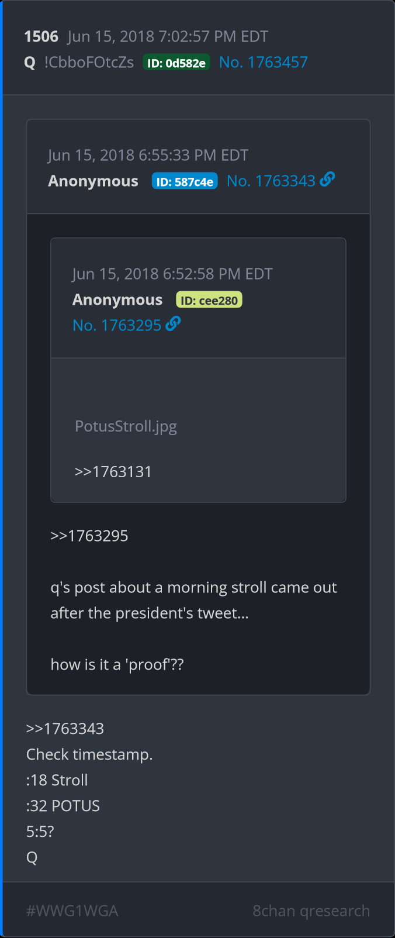Click the green ID: 0d582e badge
The height and width of the screenshot is (938, 395).
point(176,63)
